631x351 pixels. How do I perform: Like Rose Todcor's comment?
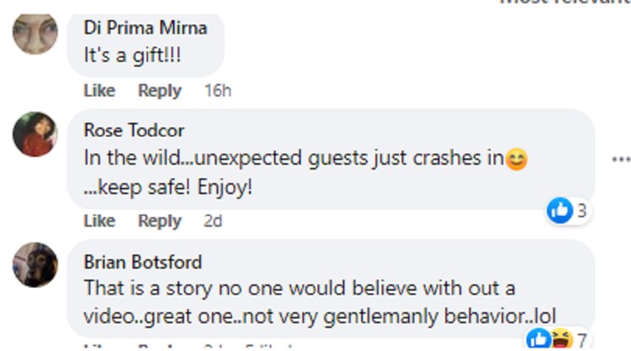click(99, 221)
